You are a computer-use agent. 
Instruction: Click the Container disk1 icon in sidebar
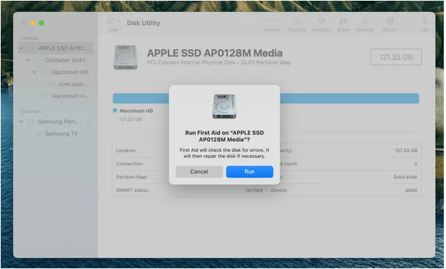(38, 60)
